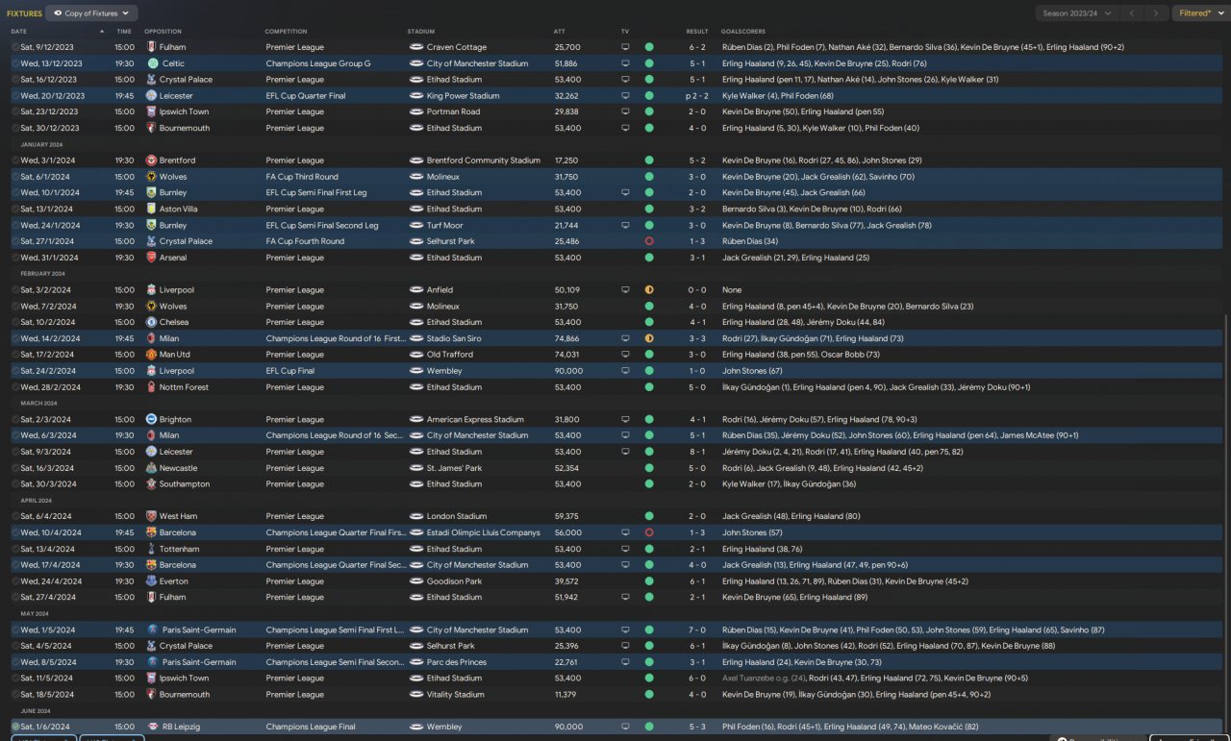Screen dimensions: 1231x741
Task: Tick the selection circle for Wed, 10/4/2024
Action: 15,532
